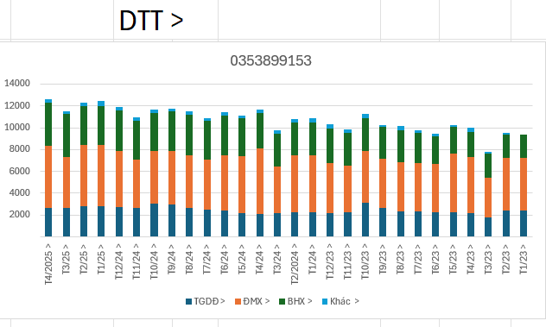Click the T5/23 axis label

click(453, 259)
